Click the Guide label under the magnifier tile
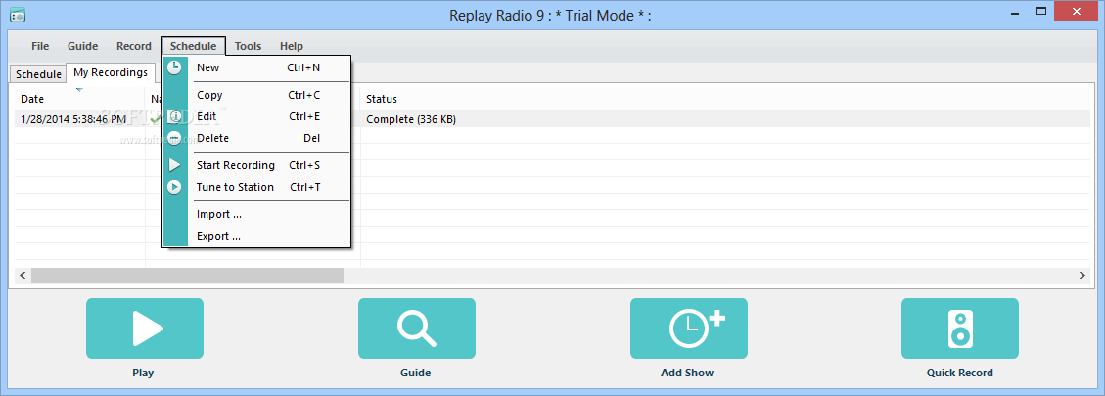 pos(416,373)
